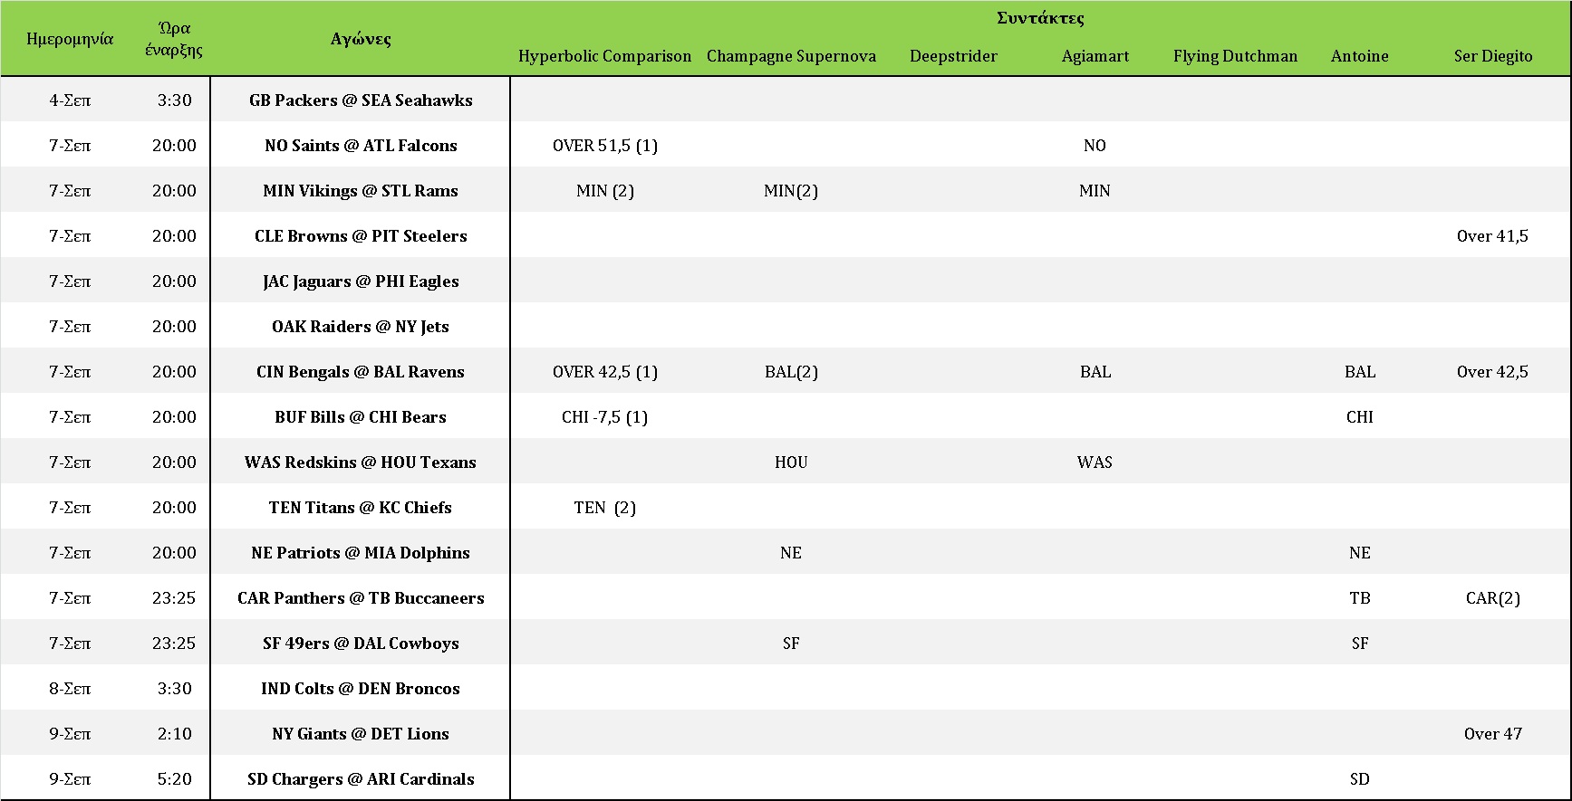Select the Ώρα έναρξης column header
Viewport: 1572px width, 801px height.
point(174,39)
